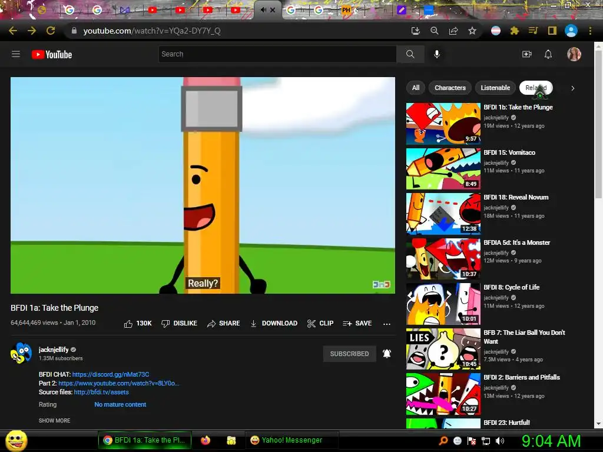Install page via download icon in address bar
Viewport: 603px width, 452px height.
click(x=415, y=31)
